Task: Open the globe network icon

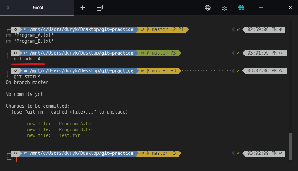Action: (x=208, y=8)
